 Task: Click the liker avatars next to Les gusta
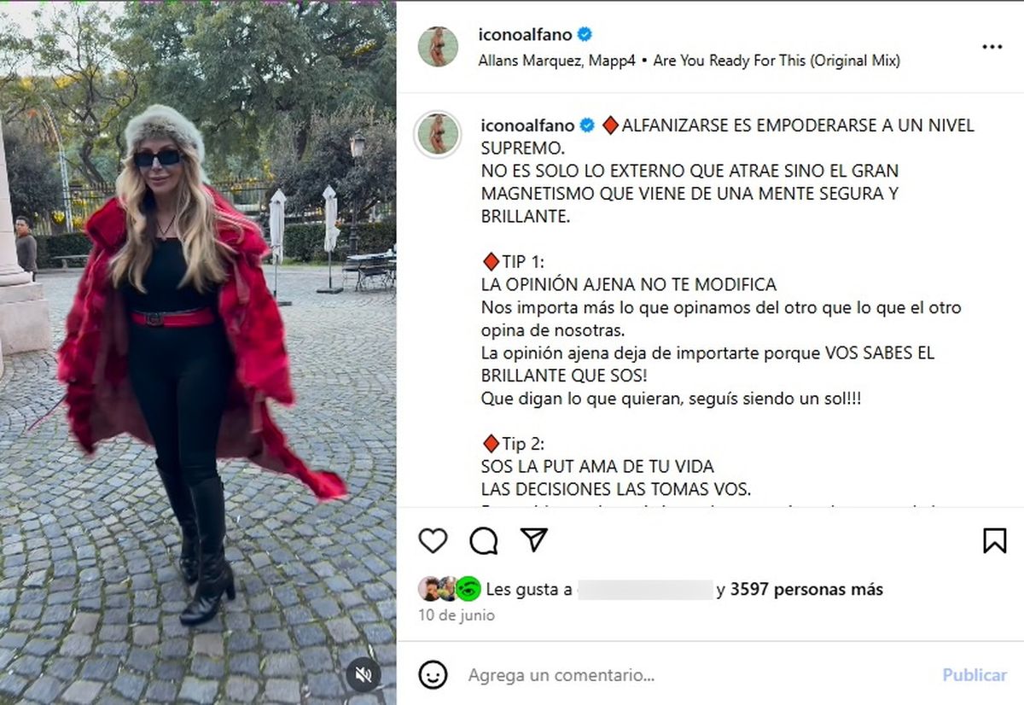point(450,589)
